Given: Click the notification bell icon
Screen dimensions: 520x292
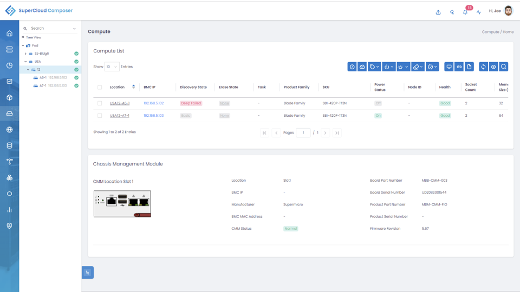Looking at the screenshot, I should pyautogui.click(x=465, y=12).
